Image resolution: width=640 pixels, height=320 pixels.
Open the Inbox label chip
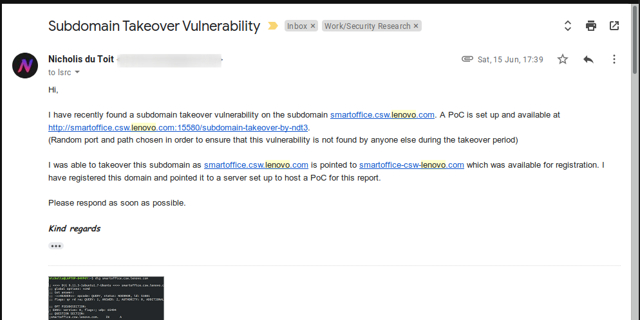(x=297, y=26)
